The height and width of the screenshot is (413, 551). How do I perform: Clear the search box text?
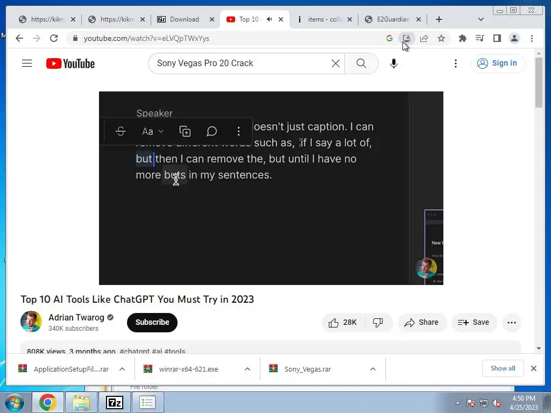tap(336, 63)
